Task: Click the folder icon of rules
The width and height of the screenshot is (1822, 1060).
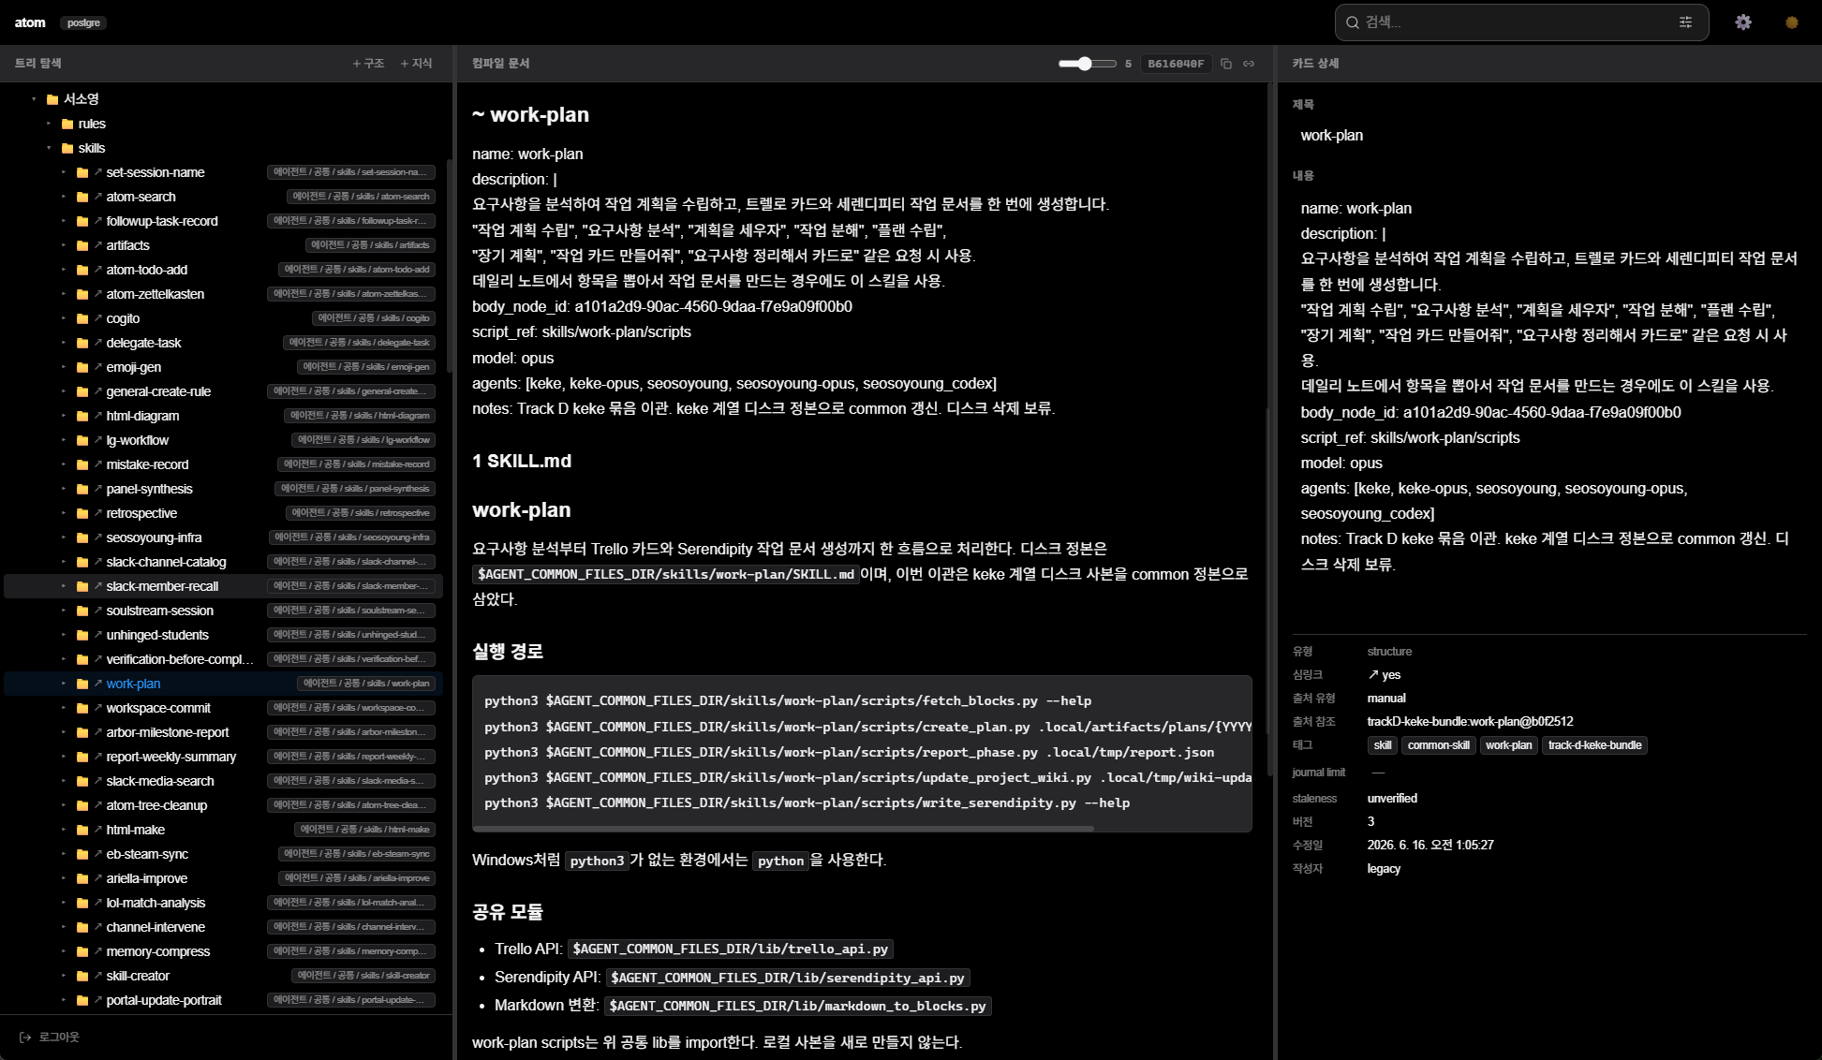Action: 67,124
